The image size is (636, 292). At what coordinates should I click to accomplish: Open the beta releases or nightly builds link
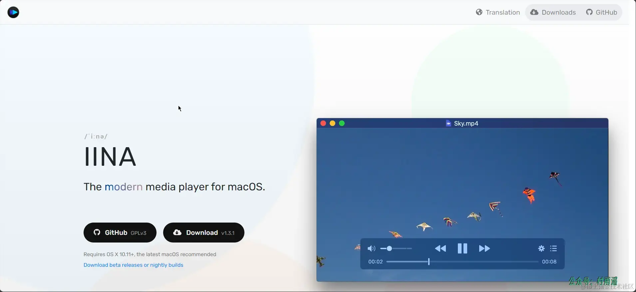(133, 265)
